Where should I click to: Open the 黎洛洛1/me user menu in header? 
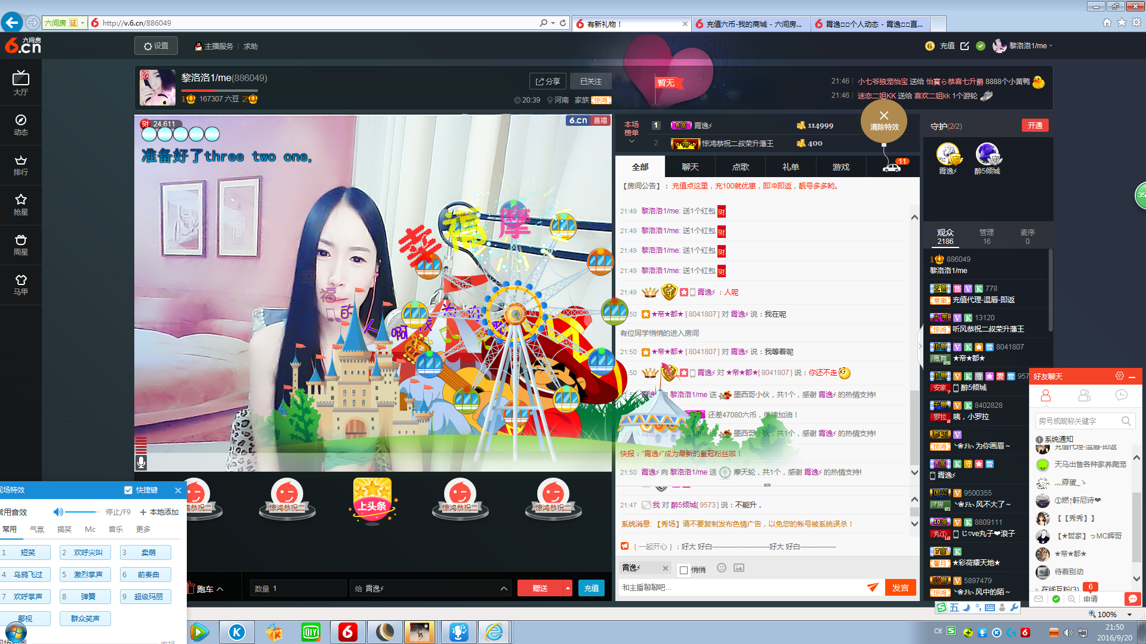1022,46
